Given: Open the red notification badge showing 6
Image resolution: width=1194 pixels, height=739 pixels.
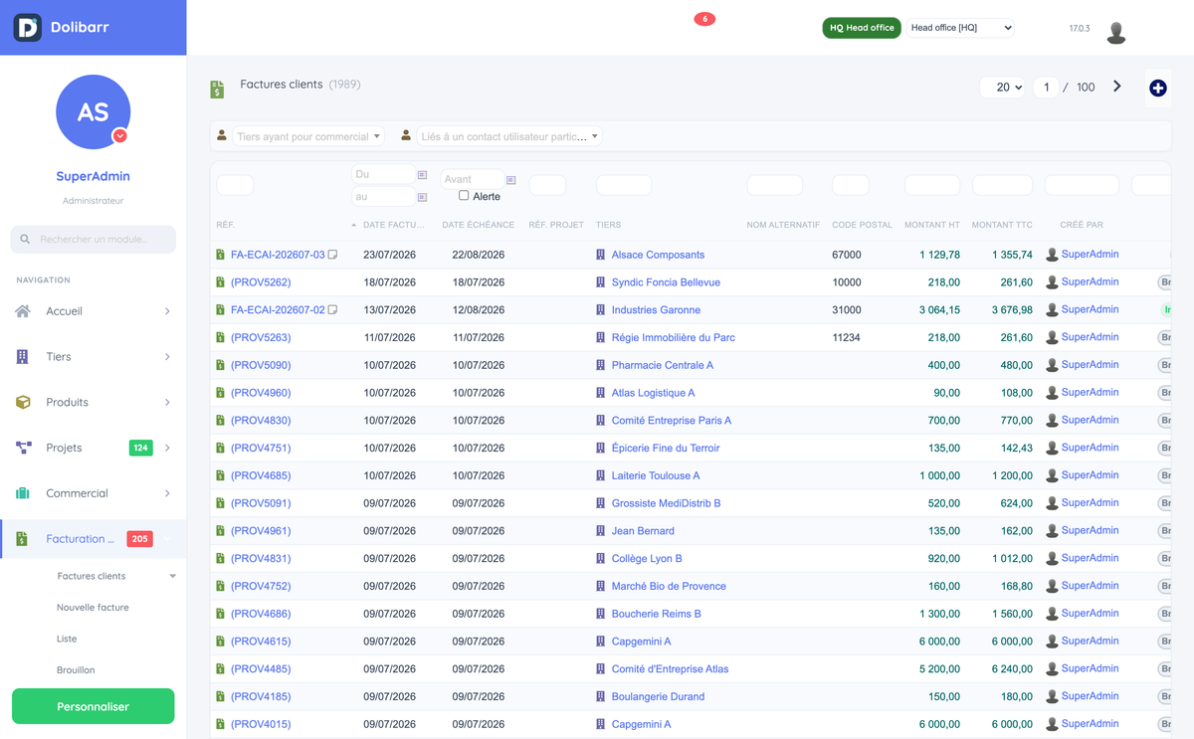Looking at the screenshot, I should tap(704, 19).
